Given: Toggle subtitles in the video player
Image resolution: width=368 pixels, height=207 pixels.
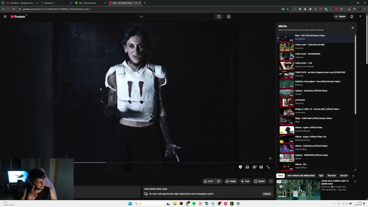Looking at the screenshot, I should 247,167.
